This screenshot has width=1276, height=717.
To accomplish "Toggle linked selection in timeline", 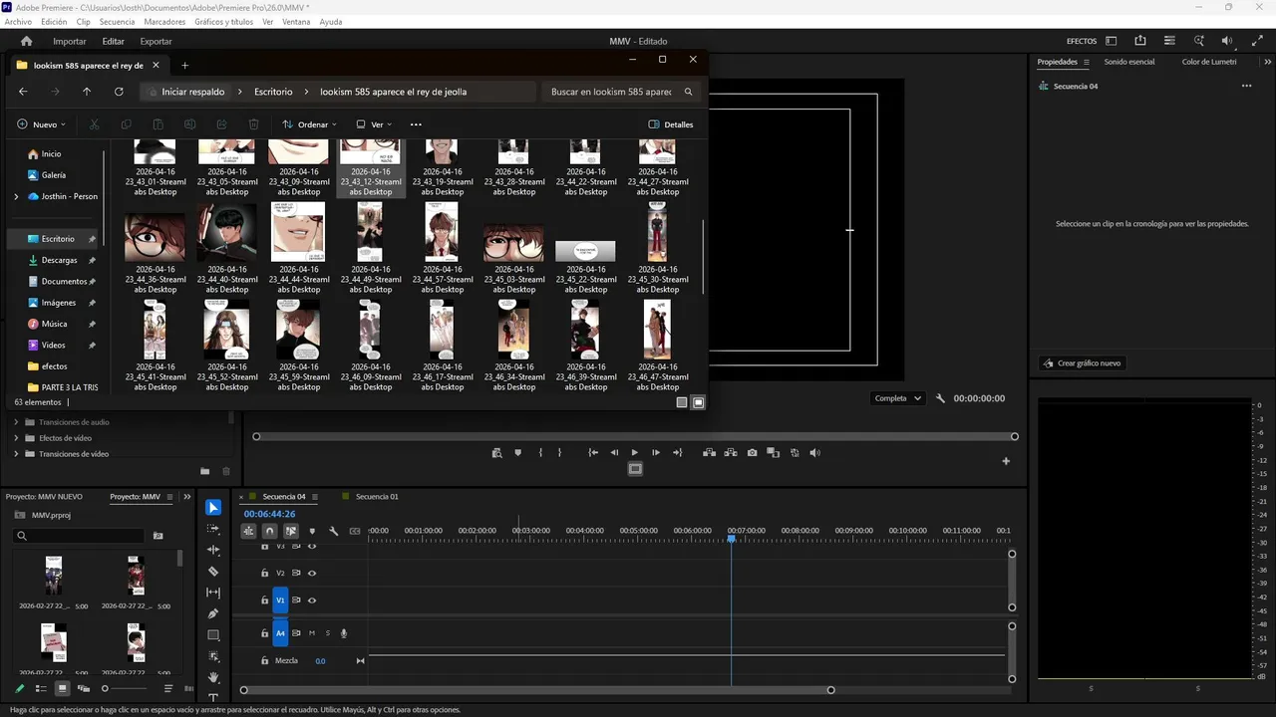I will click(x=291, y=531).
